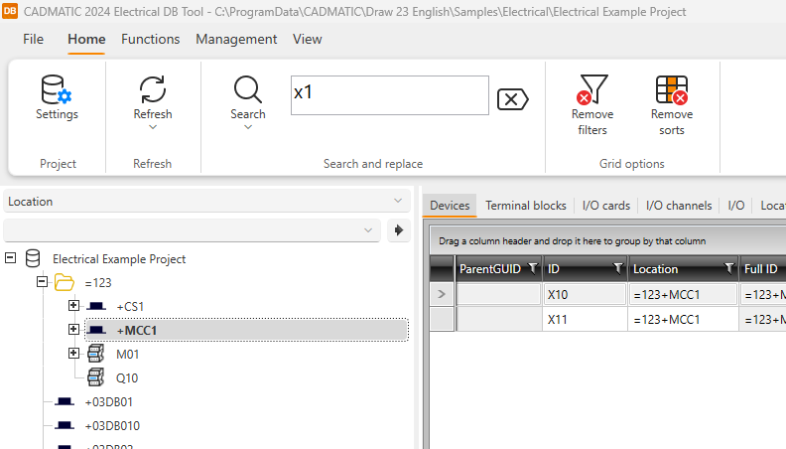This screenshot has height=449, width=786.
Task: Select the +CS1 tree label
Action: [130, 307]
